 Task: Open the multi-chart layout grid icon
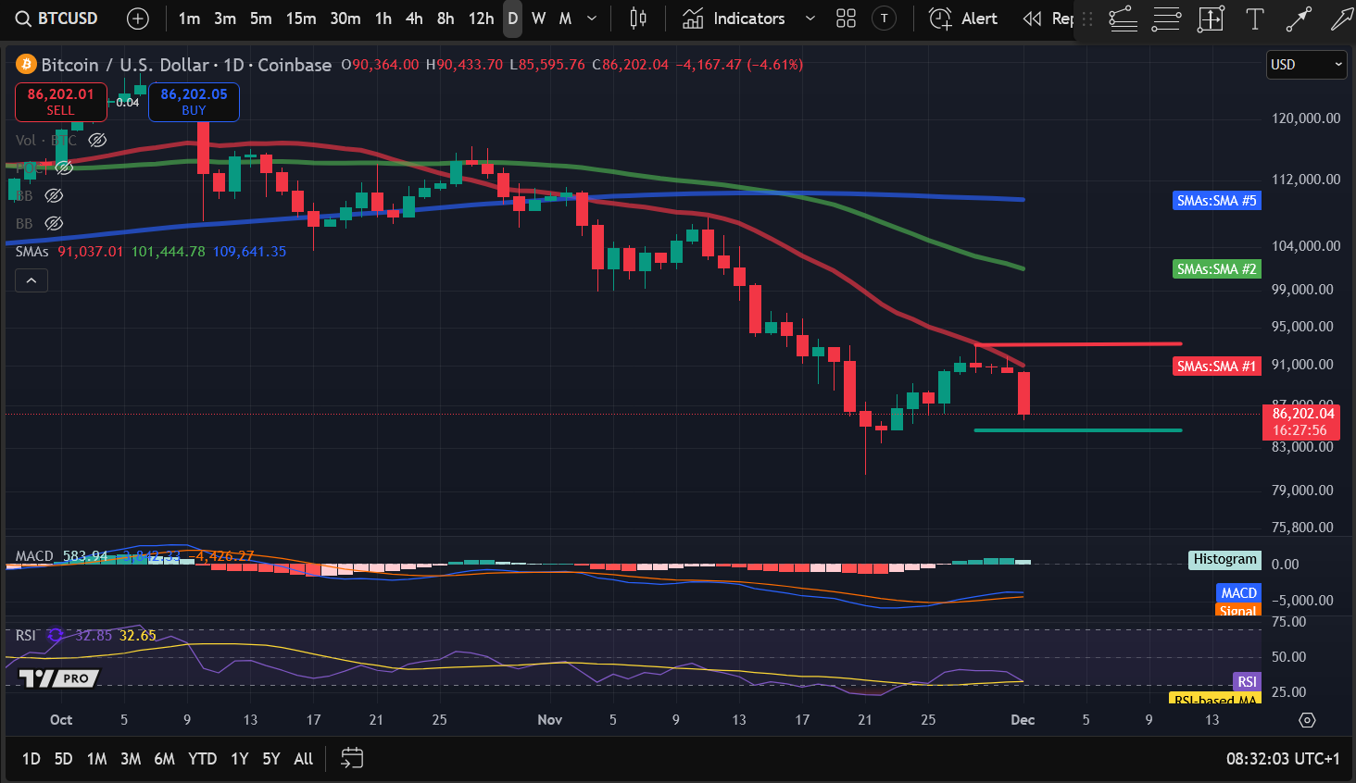coord(845,19)
